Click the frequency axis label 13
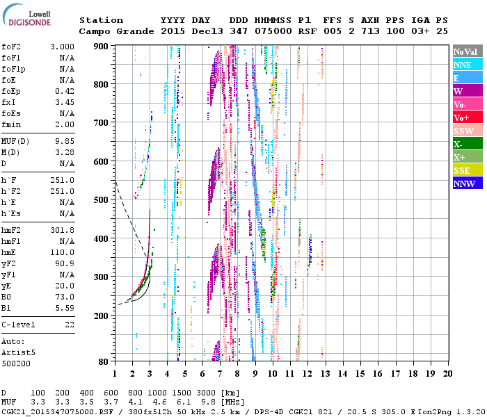Viewport: 487px width, 417px height. point(325,374)
